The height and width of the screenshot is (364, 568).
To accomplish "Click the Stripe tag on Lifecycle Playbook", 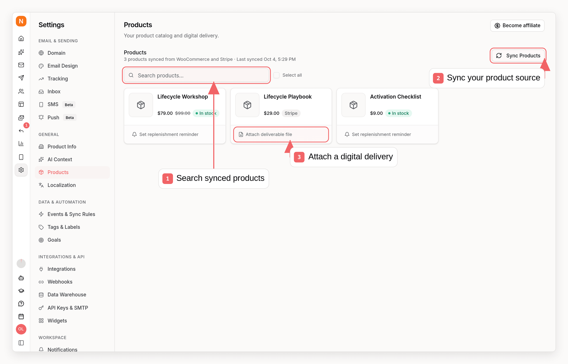I will click(x=291, y=113).
